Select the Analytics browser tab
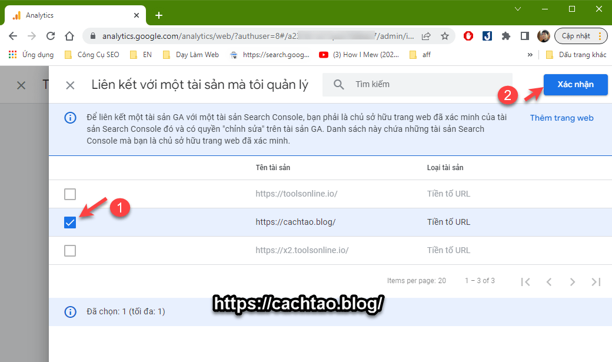Image resolution: width=612 pixels, height=362 pixels. [75, 15]
